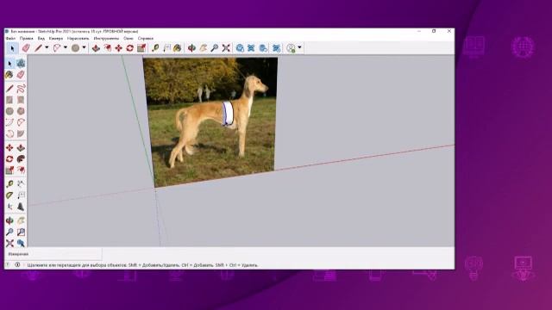Select the Orbit tool in the left palette
This screenshot has width=552, height=310.
(x=9, y=220)
